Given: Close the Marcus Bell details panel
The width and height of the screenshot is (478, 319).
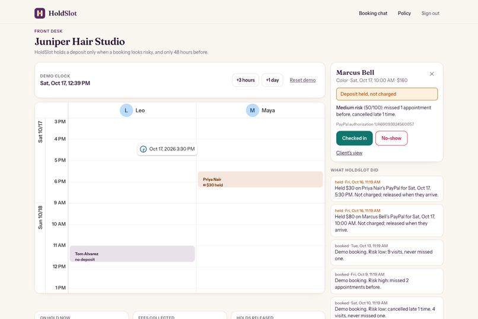Looking at the screenshot, I should 432,74.
